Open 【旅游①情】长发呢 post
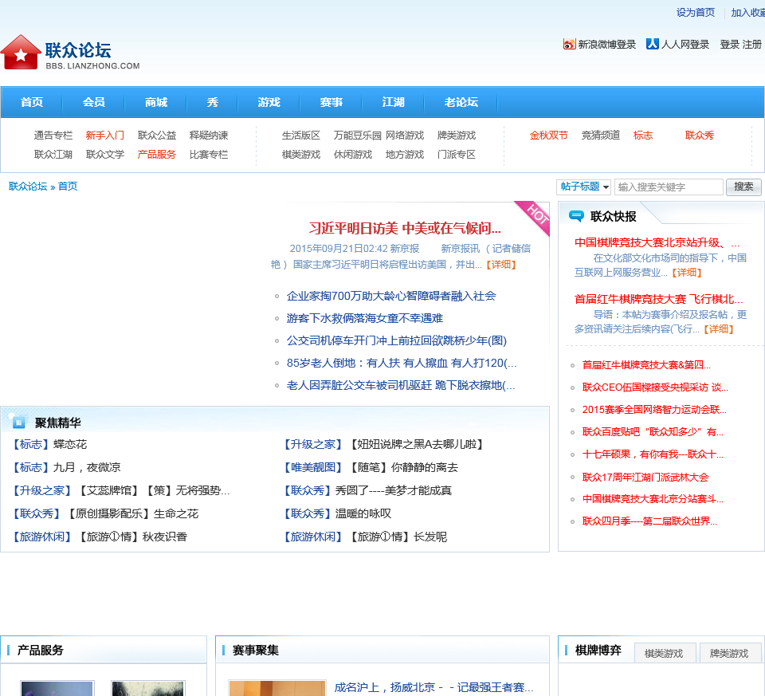Viewport: 765px width, 696px height. (399, 537)
